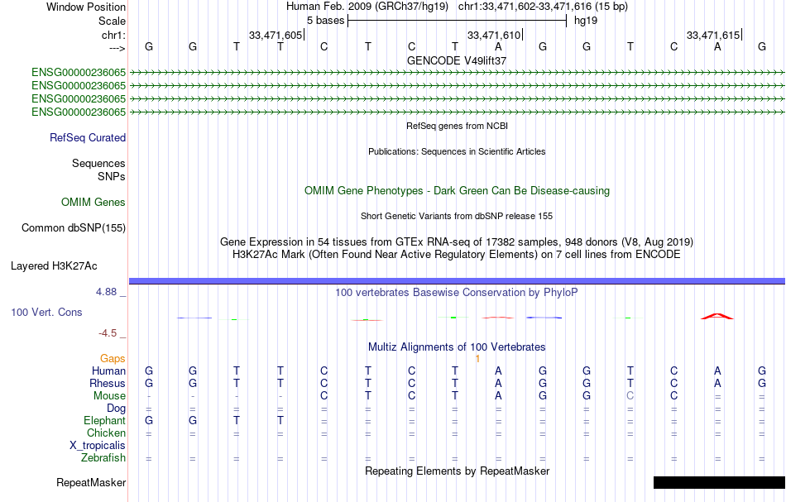
Task: Open the Common dbSNP(155) track label
Action: pyautogui.click(x=74, y=228)
